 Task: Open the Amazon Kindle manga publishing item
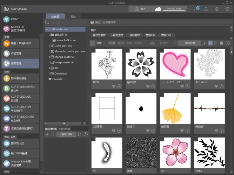[20, 163]
